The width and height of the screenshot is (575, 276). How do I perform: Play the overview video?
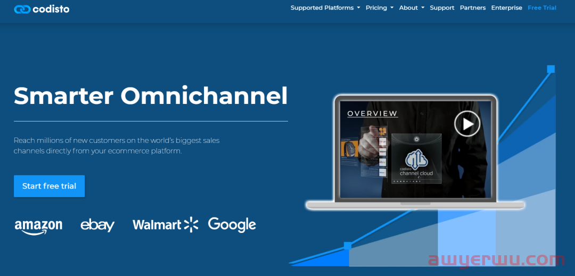pyautogui.click(x=467, y=124)
